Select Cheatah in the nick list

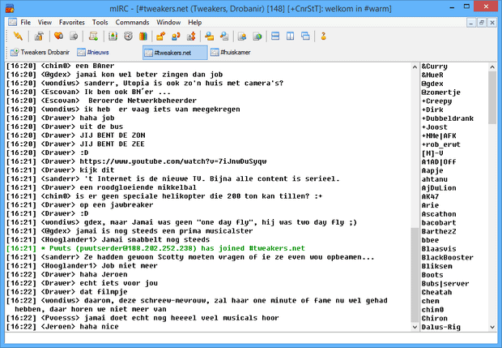click(x=436, y=292)
